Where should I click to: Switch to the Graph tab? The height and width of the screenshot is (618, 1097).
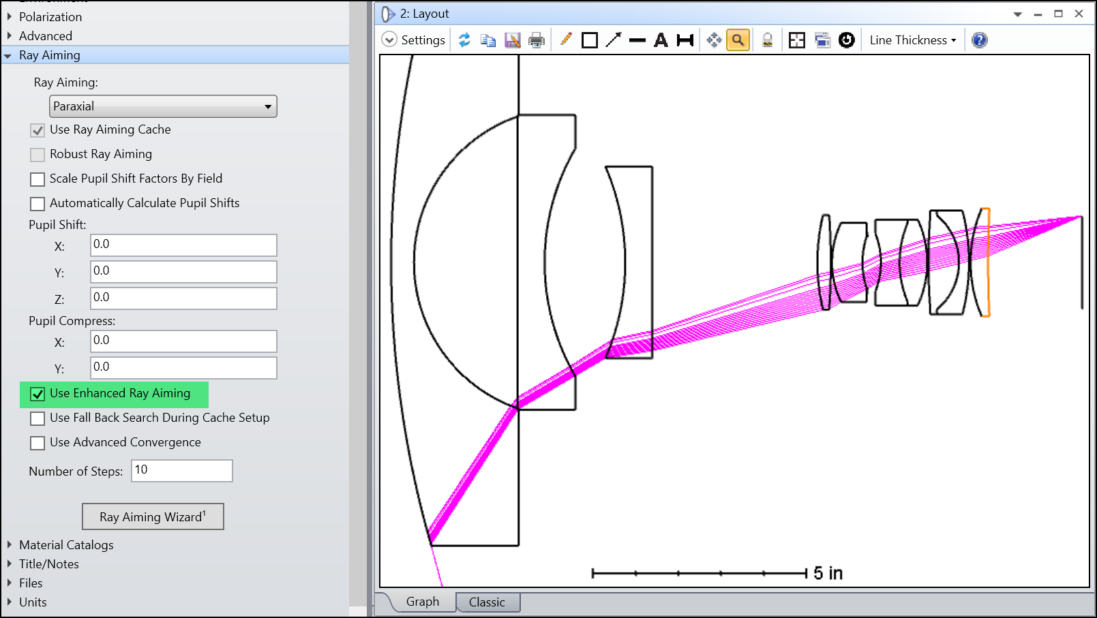point(423,602)
